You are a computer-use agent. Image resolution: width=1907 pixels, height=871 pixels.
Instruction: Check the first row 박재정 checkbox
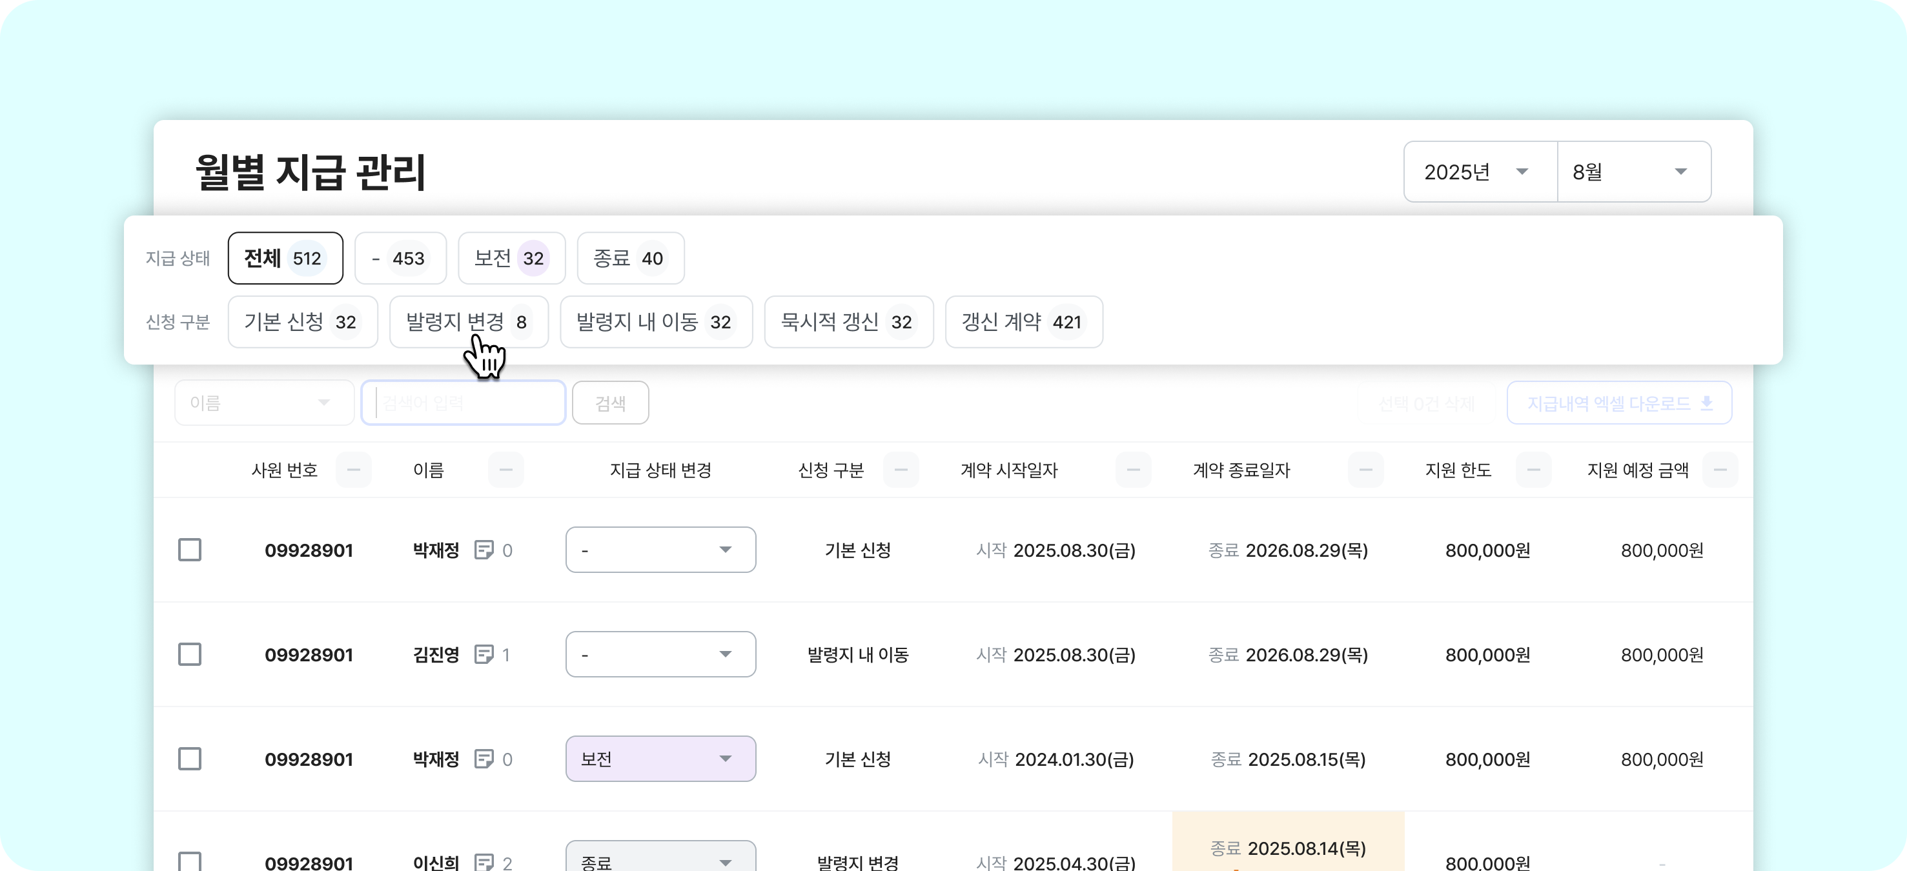coord(190,550)
